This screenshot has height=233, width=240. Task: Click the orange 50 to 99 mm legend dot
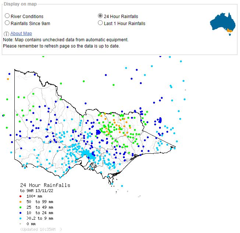(20, 202)
